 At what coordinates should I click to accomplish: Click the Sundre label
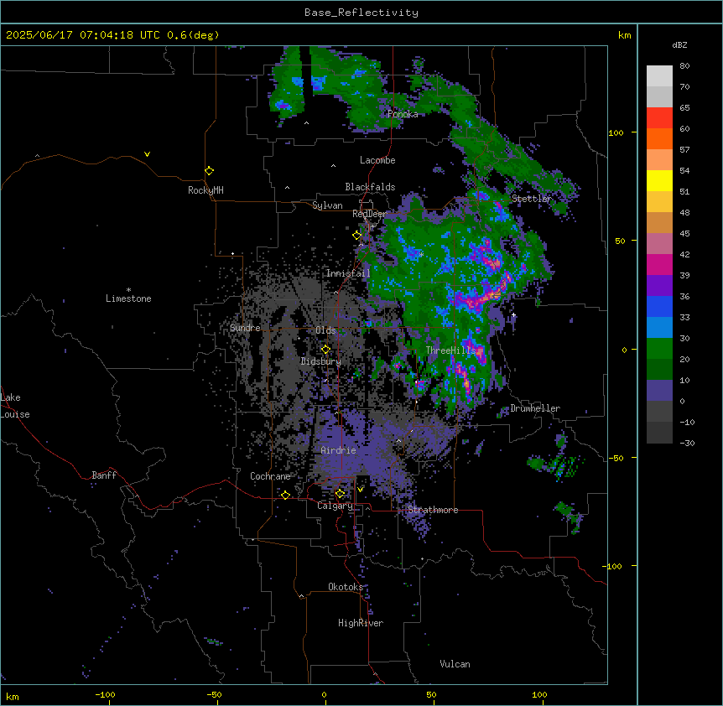[245, 328]
